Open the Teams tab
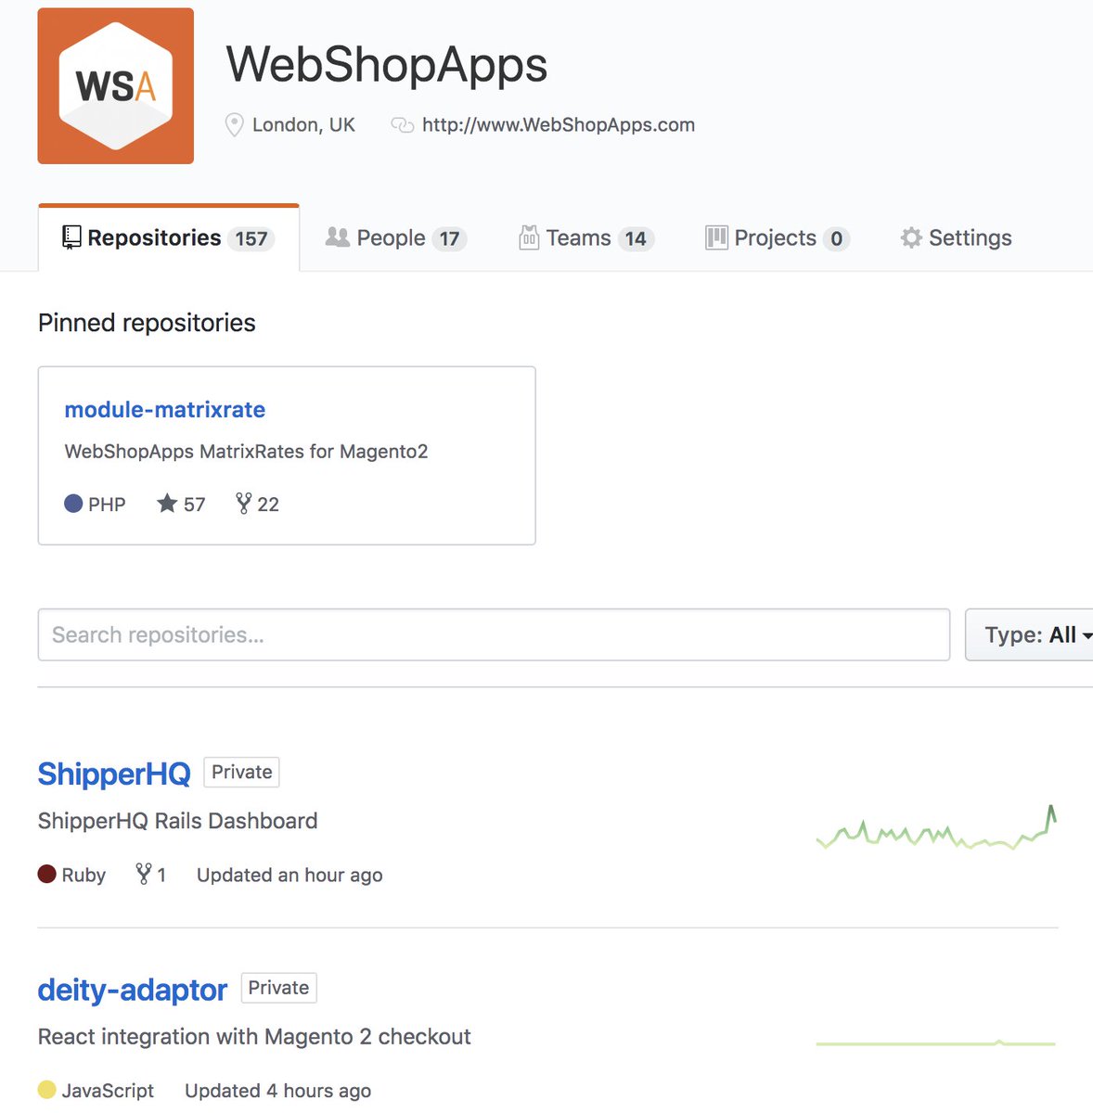The height and width of the screenshot is (1113, 1093). point(586,238)
